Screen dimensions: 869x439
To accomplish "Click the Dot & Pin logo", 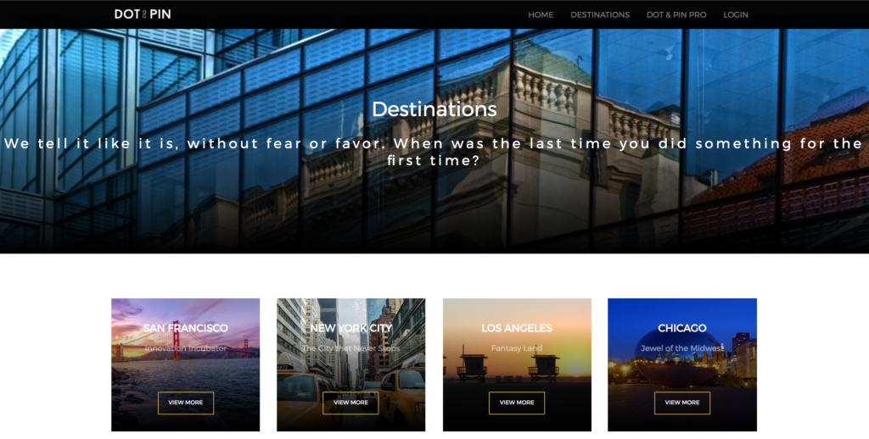I will [x=143, y=14].
